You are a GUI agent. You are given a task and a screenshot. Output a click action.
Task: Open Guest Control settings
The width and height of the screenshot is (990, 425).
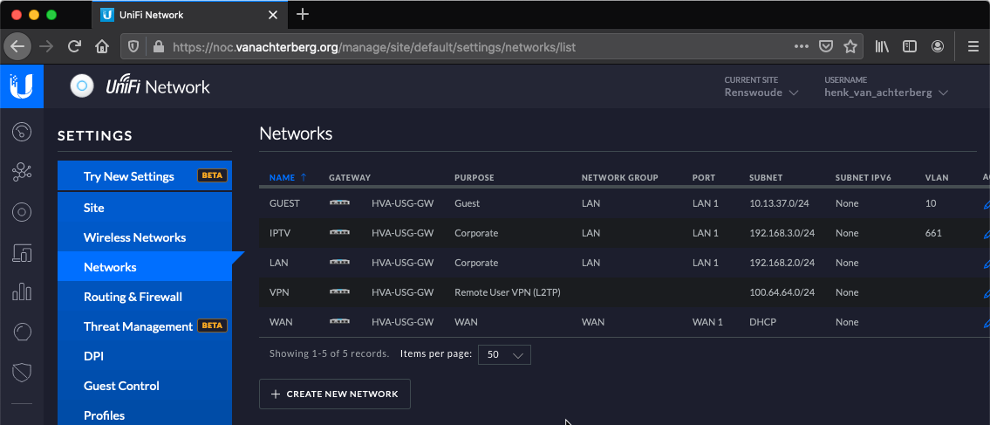tap(145, 386)
